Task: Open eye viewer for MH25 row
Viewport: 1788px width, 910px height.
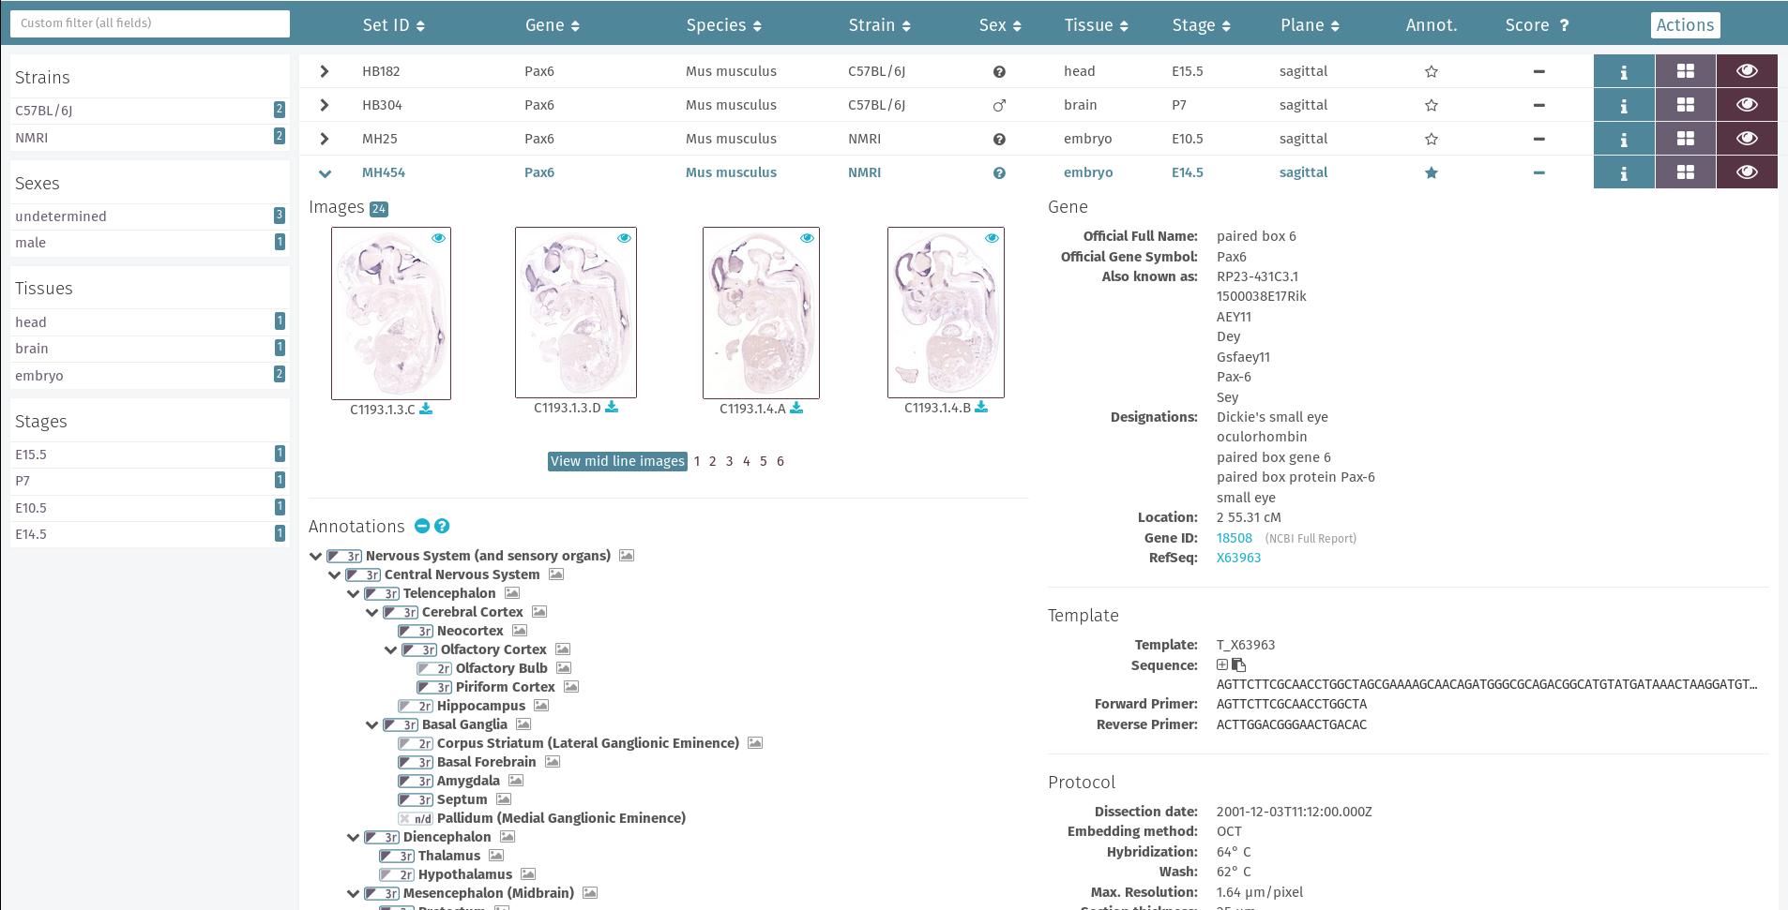Action: point(1747,139)
